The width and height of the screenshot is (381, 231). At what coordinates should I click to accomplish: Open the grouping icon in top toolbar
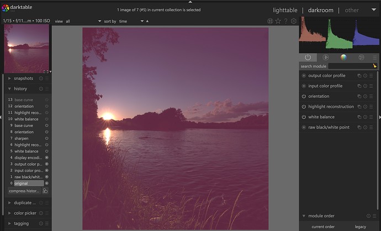pyautogui.click(x=270, y=21)
